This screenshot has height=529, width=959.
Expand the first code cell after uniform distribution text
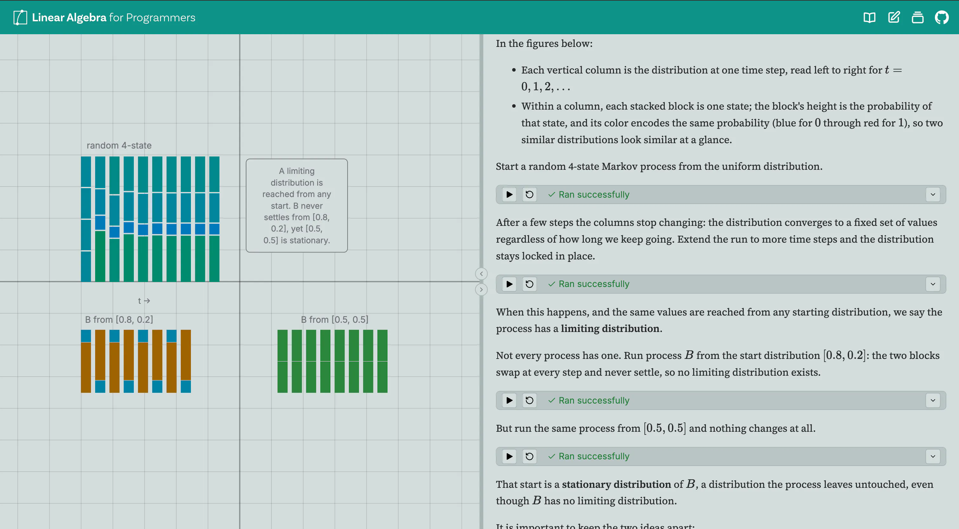click(x=933, y=194)
